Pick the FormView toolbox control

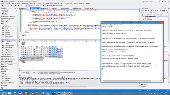point(7,38)
